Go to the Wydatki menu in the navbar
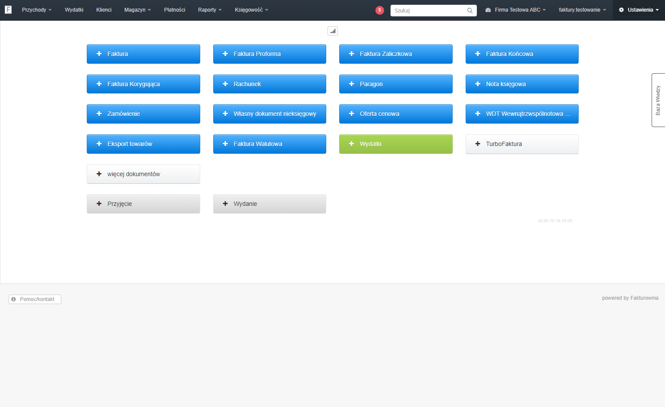The image size is (665, 407). click(74, 10)
